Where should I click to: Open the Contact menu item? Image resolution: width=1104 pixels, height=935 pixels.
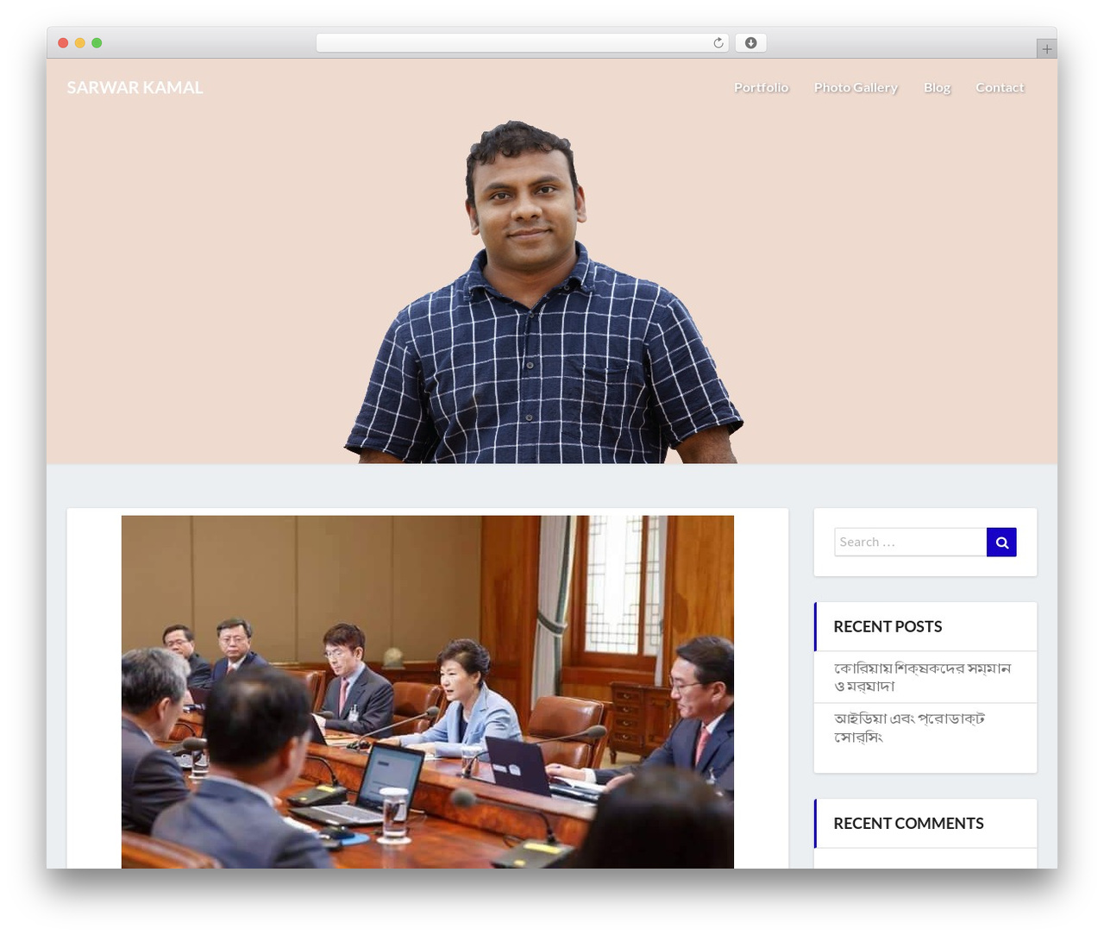(x=1000, y=87)
